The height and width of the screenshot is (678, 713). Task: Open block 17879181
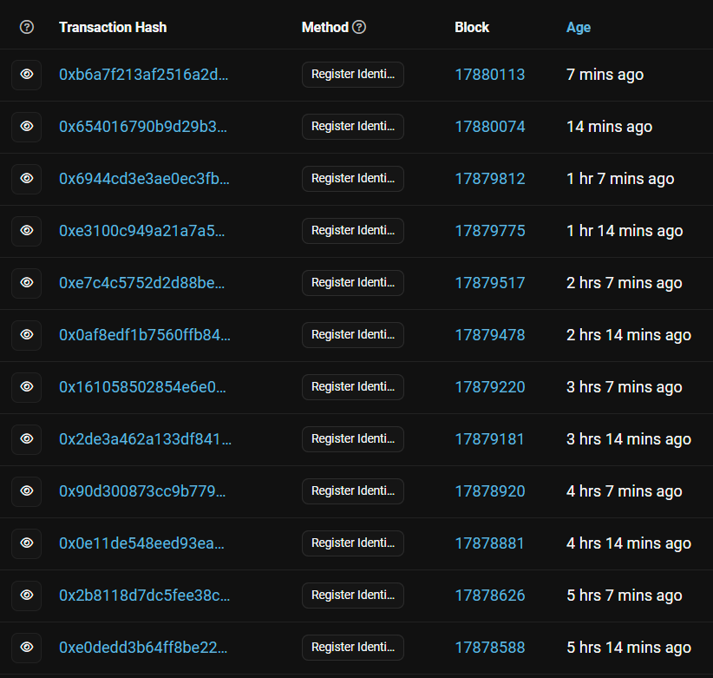coord(490,439)
